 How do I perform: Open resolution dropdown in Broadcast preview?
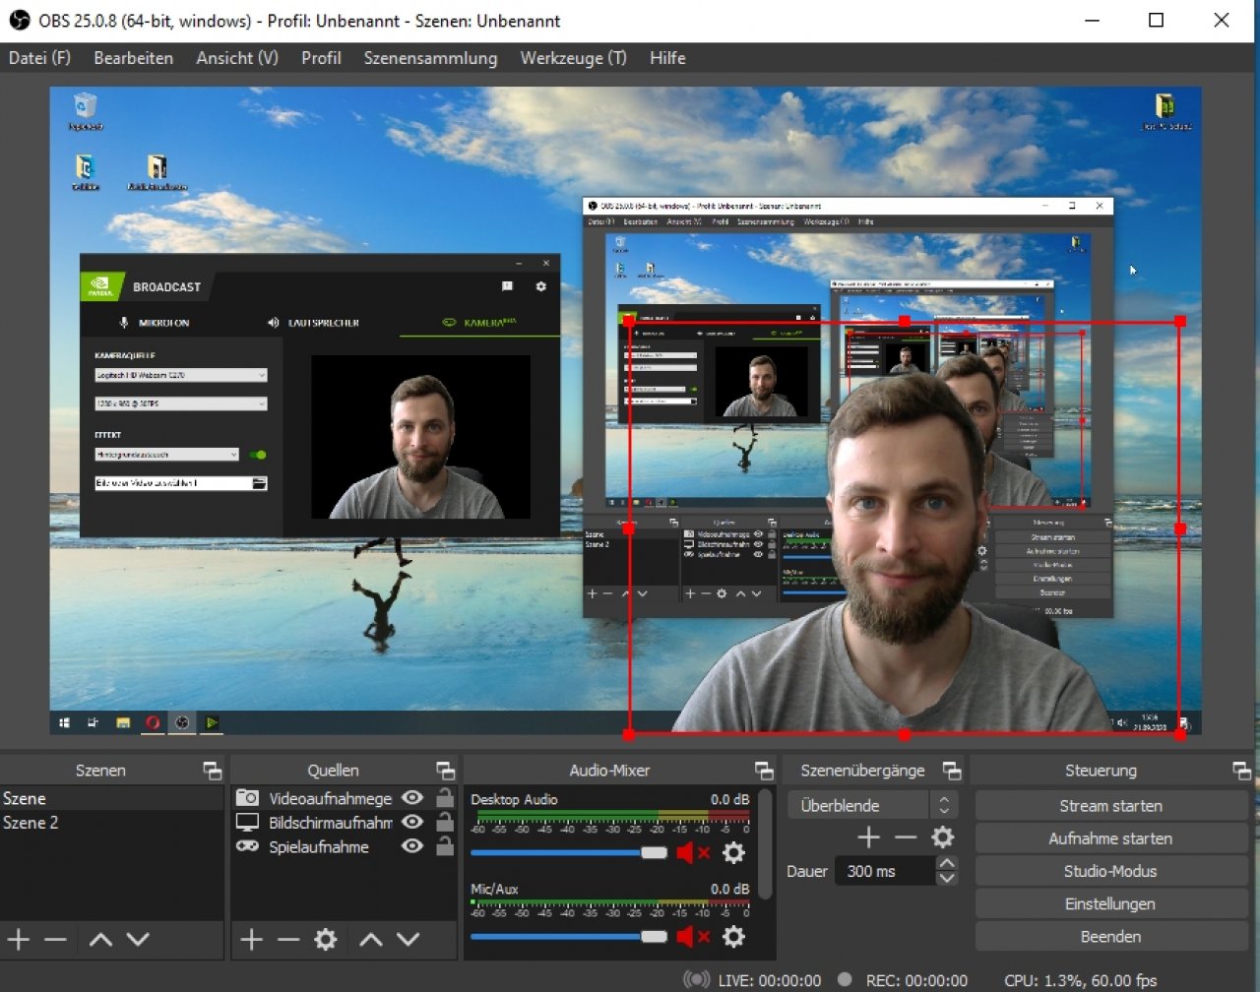pos(181,403)
